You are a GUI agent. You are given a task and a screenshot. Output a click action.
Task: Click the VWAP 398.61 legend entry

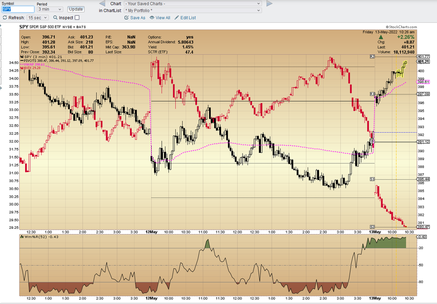pos(32,64)
